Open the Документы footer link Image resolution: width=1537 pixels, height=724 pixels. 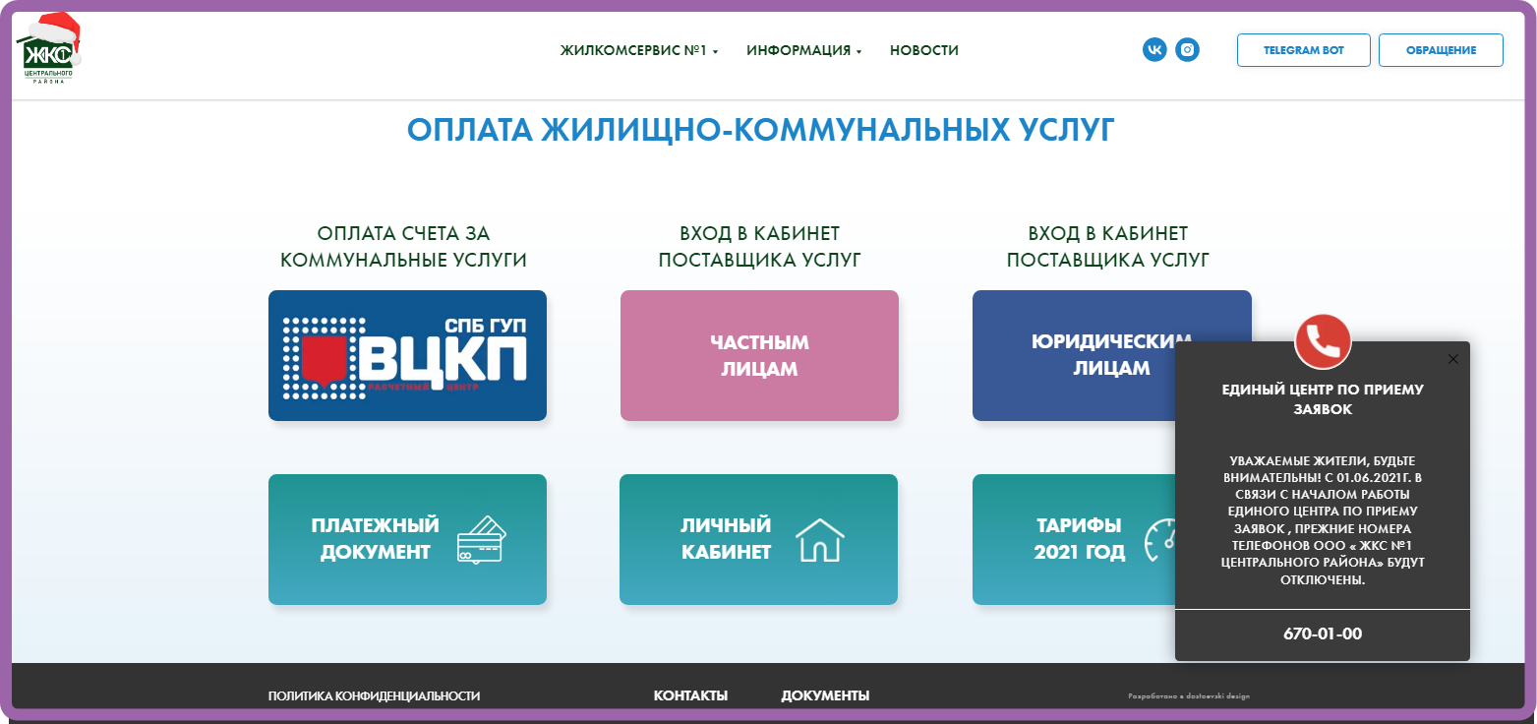[x=825, y=695]
